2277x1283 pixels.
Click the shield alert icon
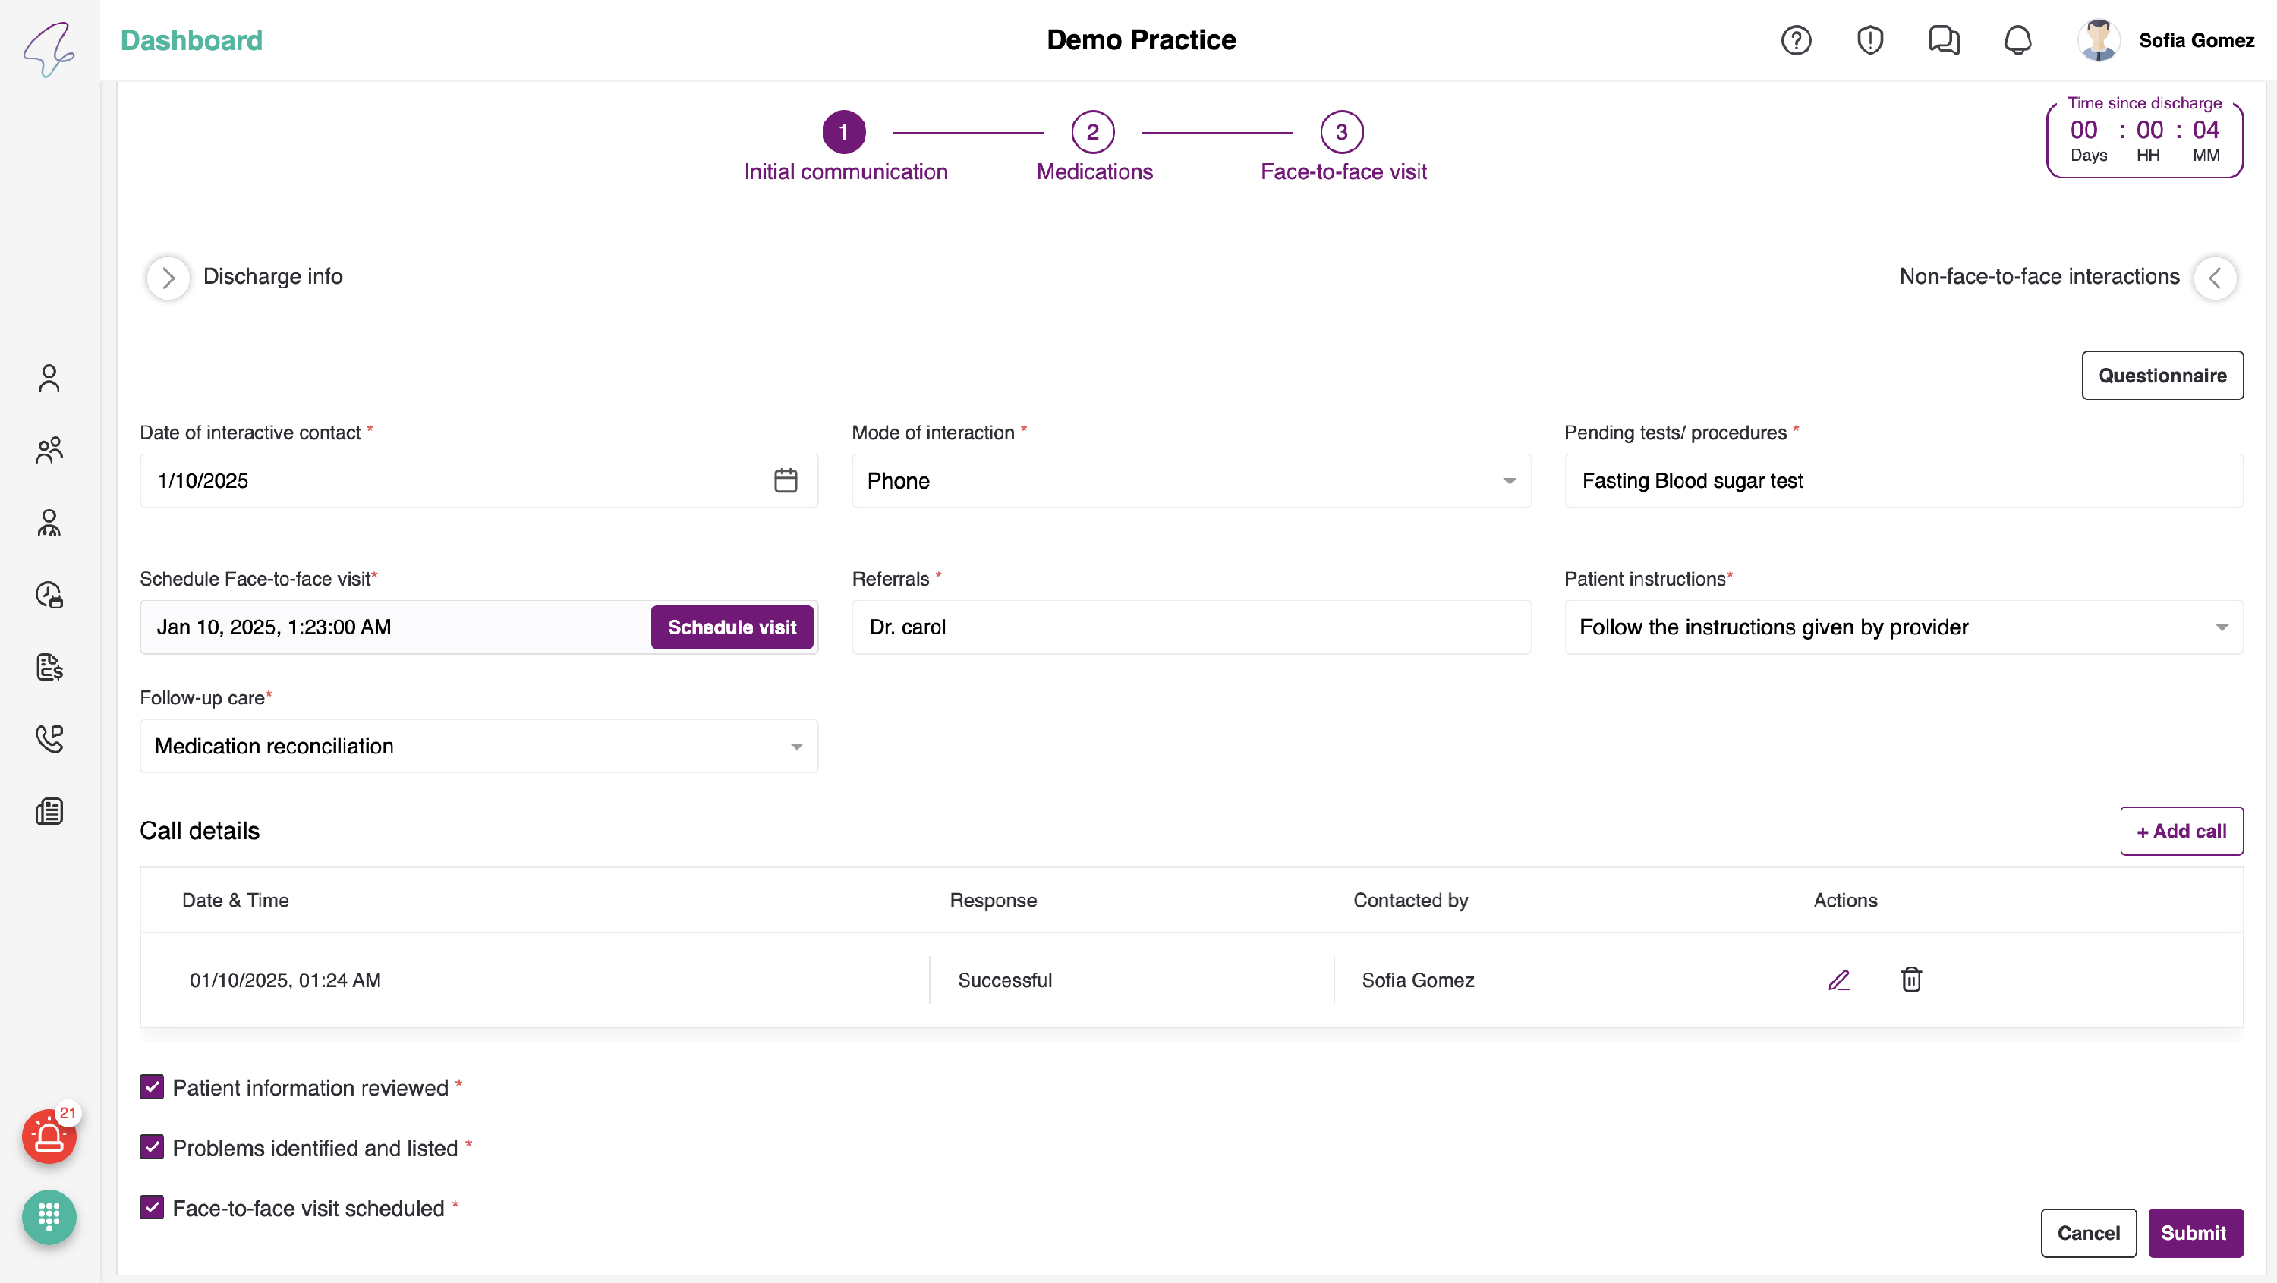(x=1869, y=41)
